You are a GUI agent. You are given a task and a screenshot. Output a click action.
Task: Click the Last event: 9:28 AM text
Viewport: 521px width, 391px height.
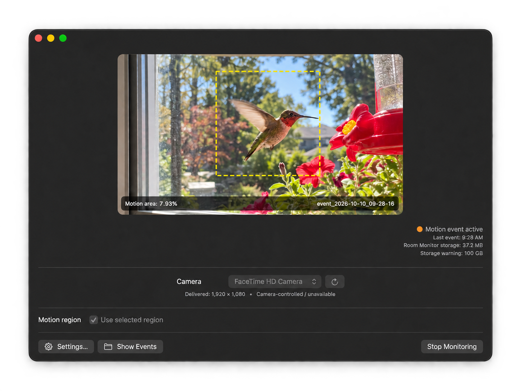458,238
